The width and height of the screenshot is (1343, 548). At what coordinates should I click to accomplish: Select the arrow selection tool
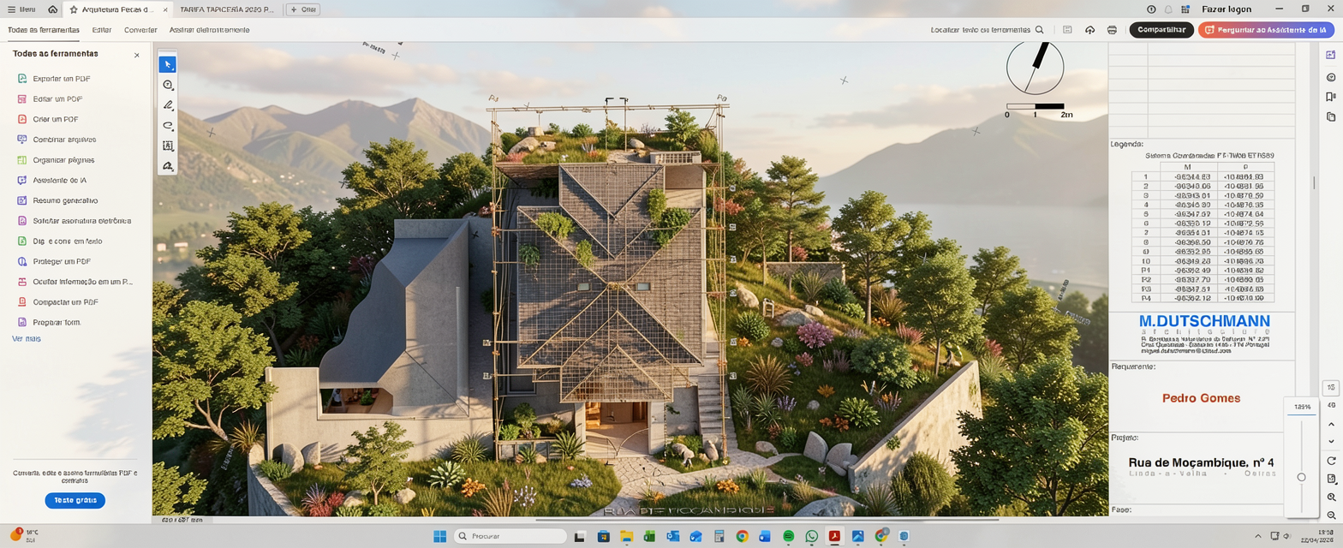(x=168, y=65)
